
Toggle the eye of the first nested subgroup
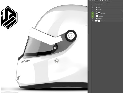click(92, 8)
